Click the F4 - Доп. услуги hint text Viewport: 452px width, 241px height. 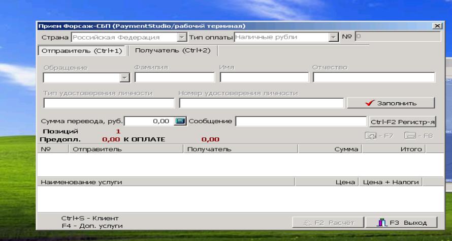[x=92, y=226]
